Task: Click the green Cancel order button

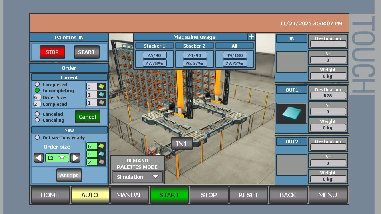Action: 87,117
